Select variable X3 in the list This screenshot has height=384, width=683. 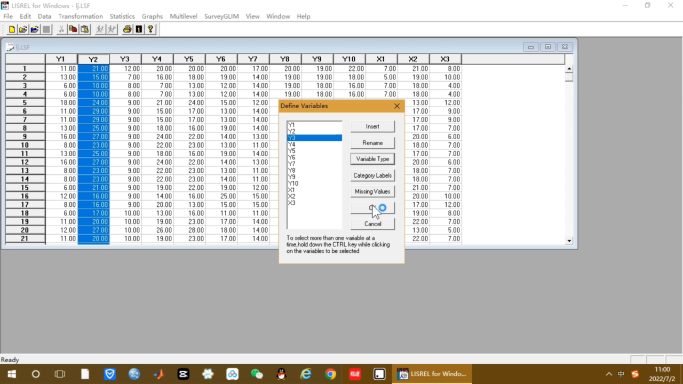click(314, 203)
